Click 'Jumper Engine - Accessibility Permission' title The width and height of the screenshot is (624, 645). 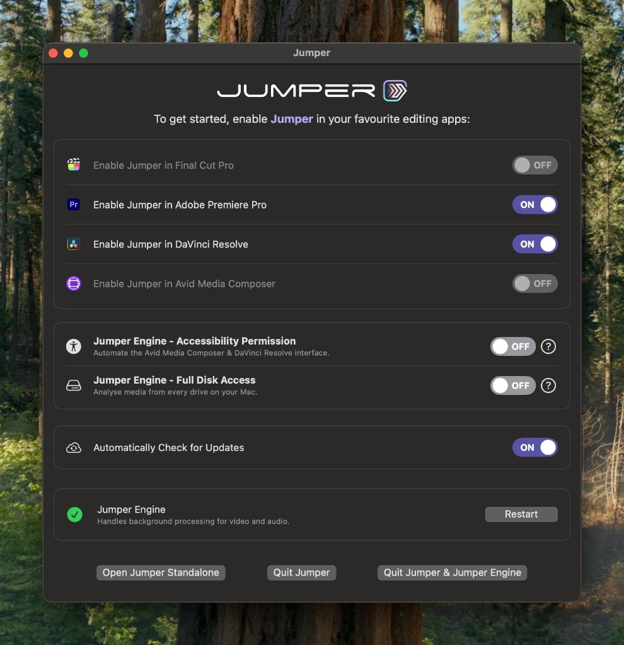195,341
